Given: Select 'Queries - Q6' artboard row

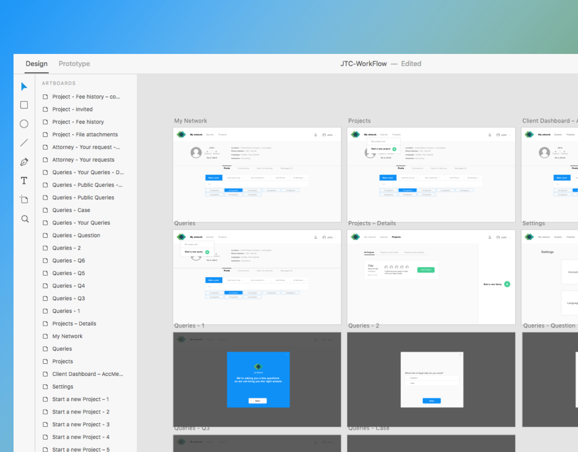Looking at the screenshot, I should pos(86,261).
